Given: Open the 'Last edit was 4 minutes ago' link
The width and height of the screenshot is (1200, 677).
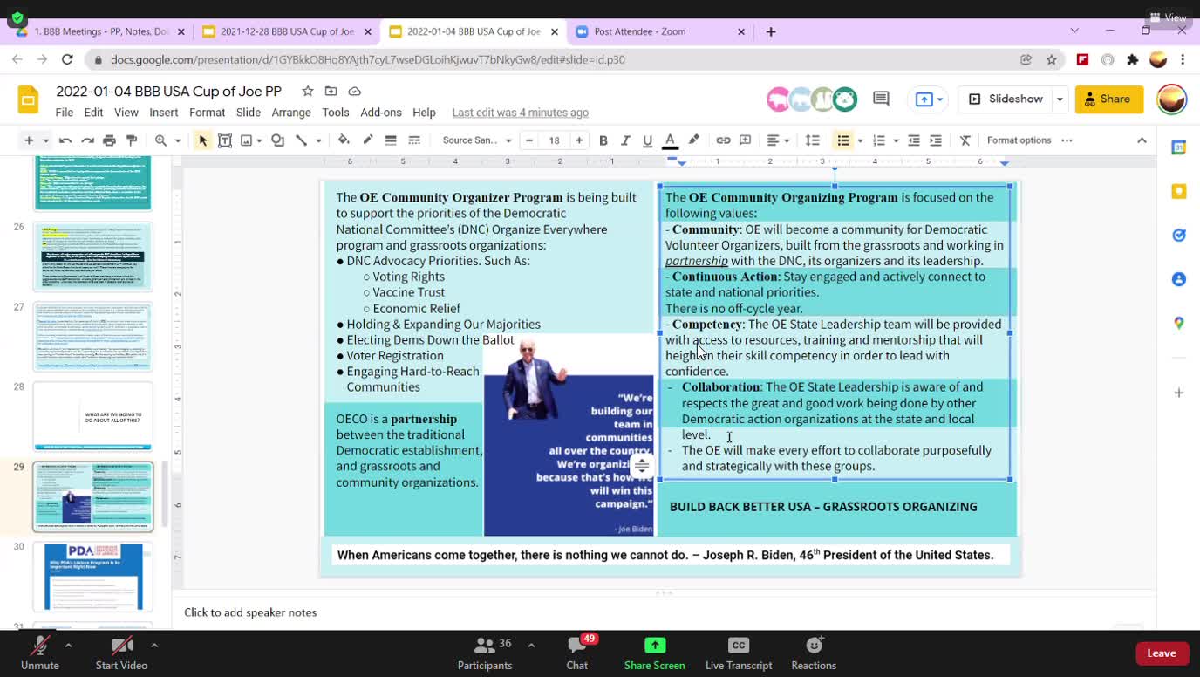Looking at the screenshot, I should click(521, 113).
